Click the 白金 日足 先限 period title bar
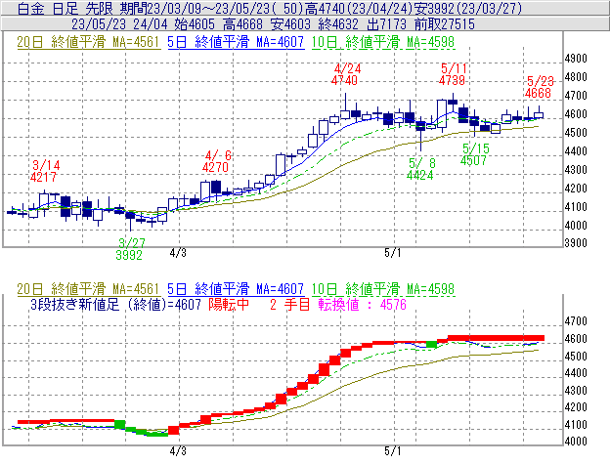 click(305, 8)
